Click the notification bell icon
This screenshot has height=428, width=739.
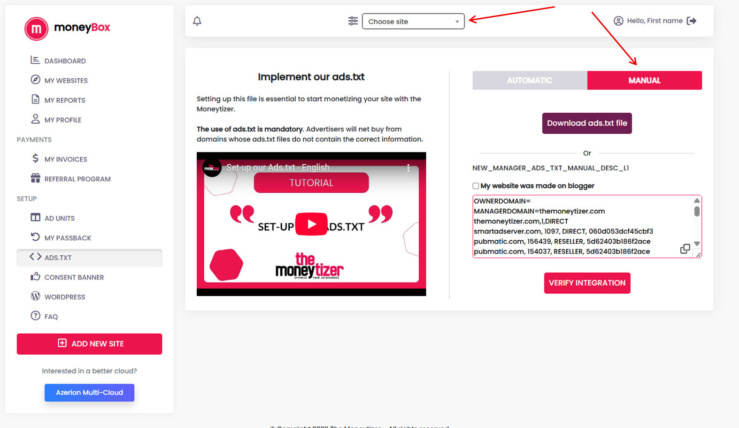click(197, 21)
